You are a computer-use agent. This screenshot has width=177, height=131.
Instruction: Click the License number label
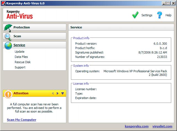click(x=86, y=89)
